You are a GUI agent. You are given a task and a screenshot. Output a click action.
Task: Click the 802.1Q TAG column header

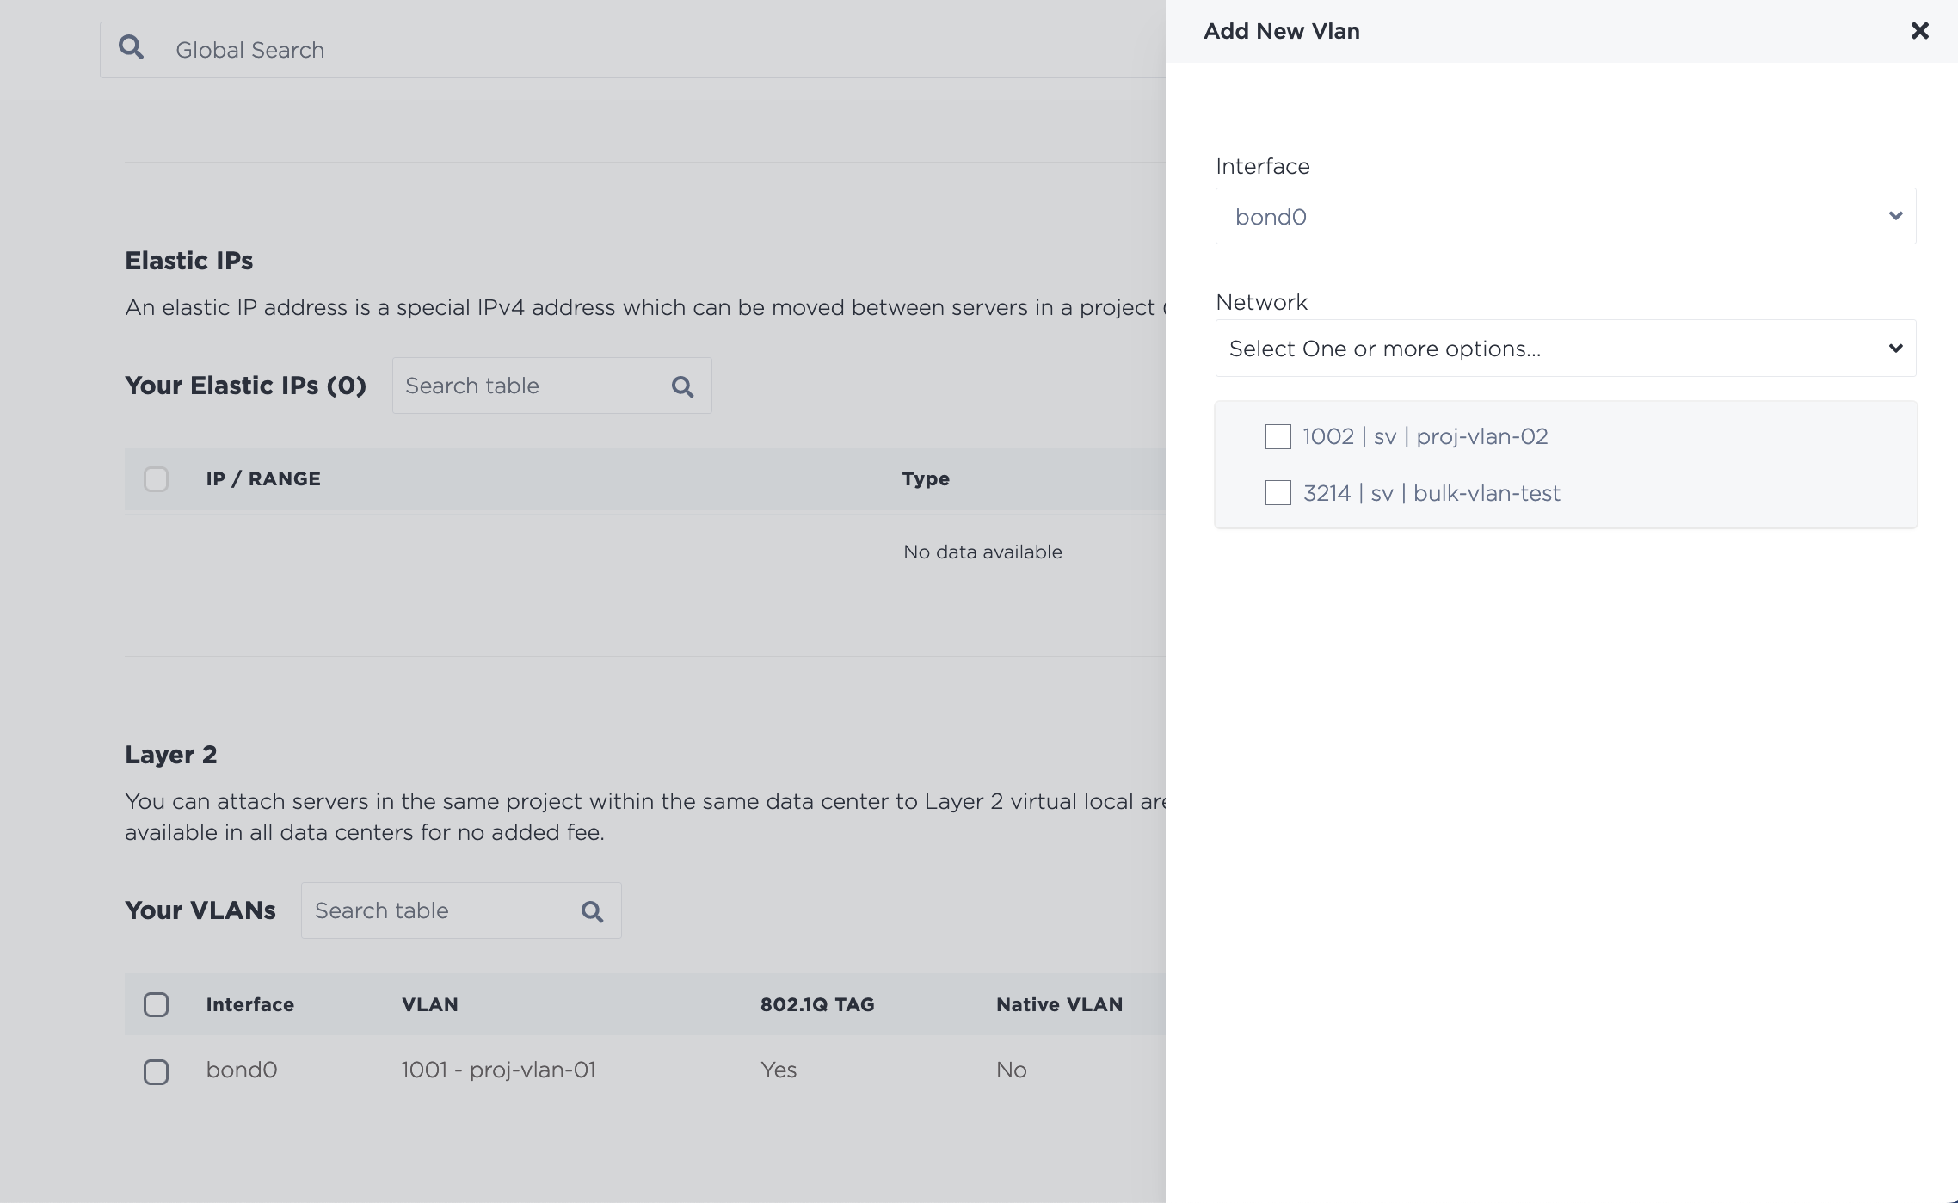click(817, 1004)
